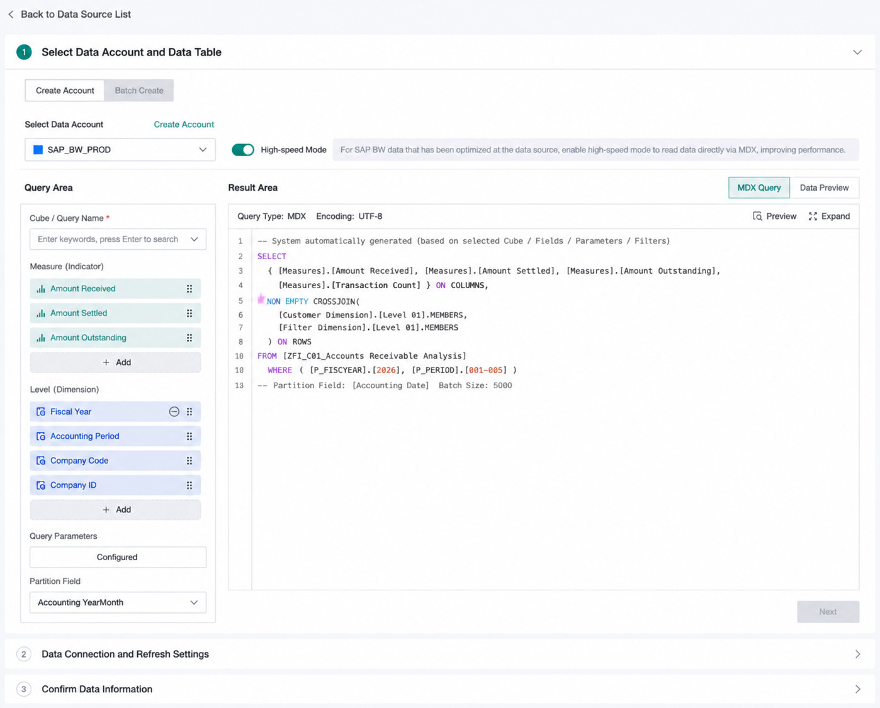Click the back arrow to Data Source List

11,14
